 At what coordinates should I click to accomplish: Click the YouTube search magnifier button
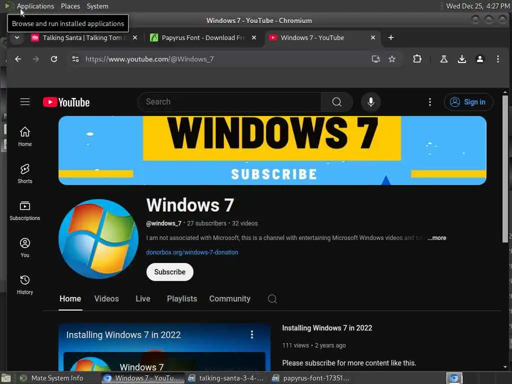click(x=336, y=102)
